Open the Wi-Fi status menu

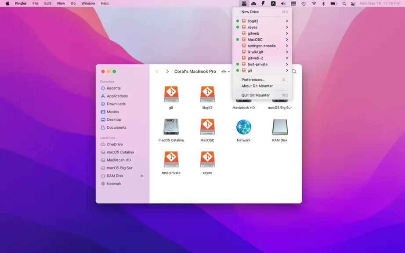(x=314, y=4)
